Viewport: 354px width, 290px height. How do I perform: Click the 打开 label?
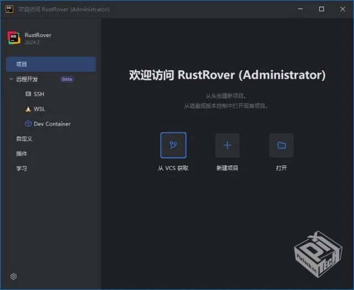pos(282,168)
